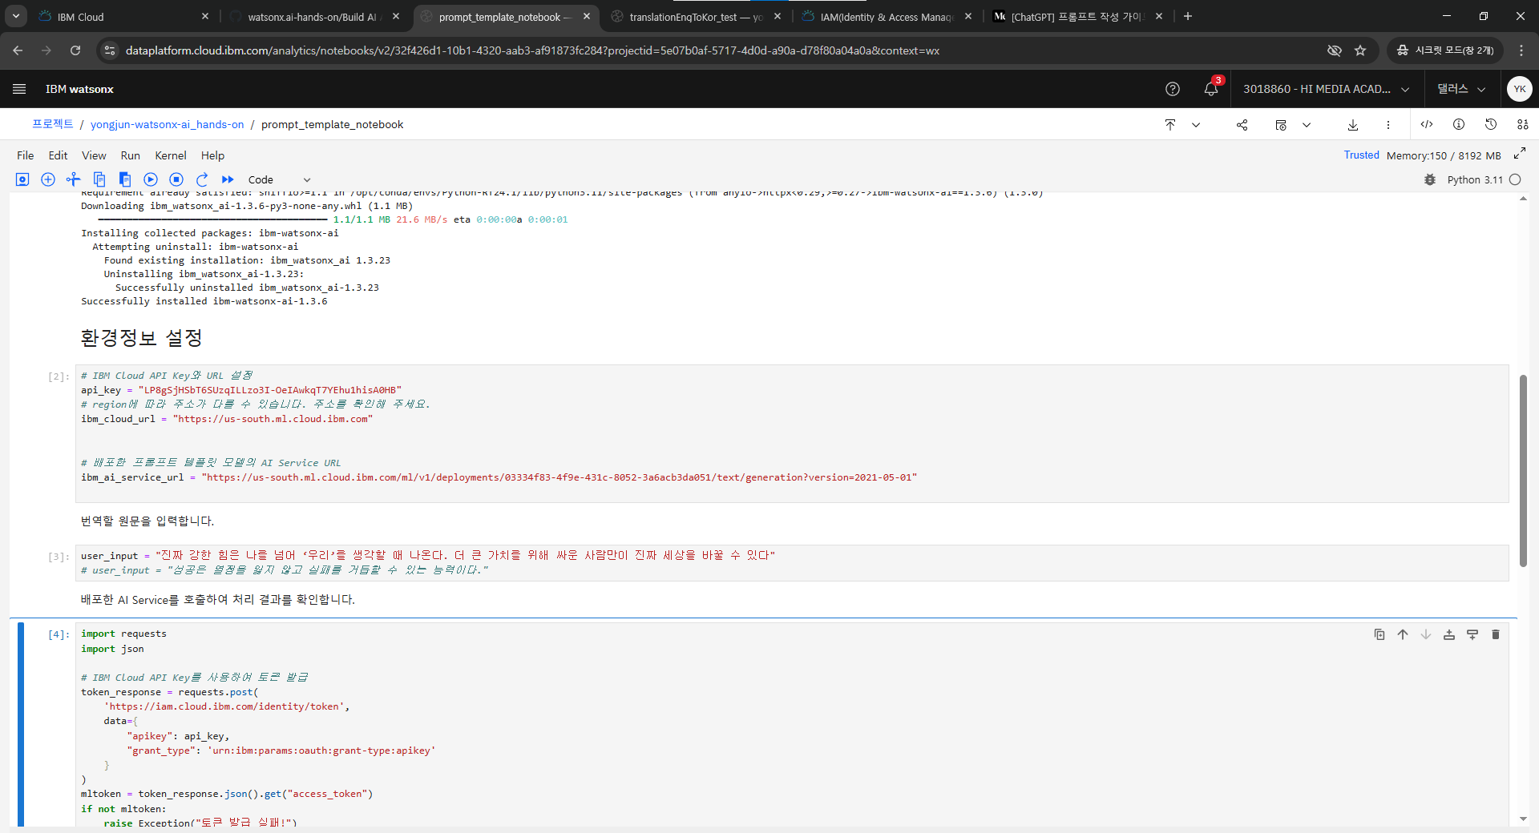Open the Run menu
The width and height of the screenshot is (1539, 833).
(x=130, y=155)
